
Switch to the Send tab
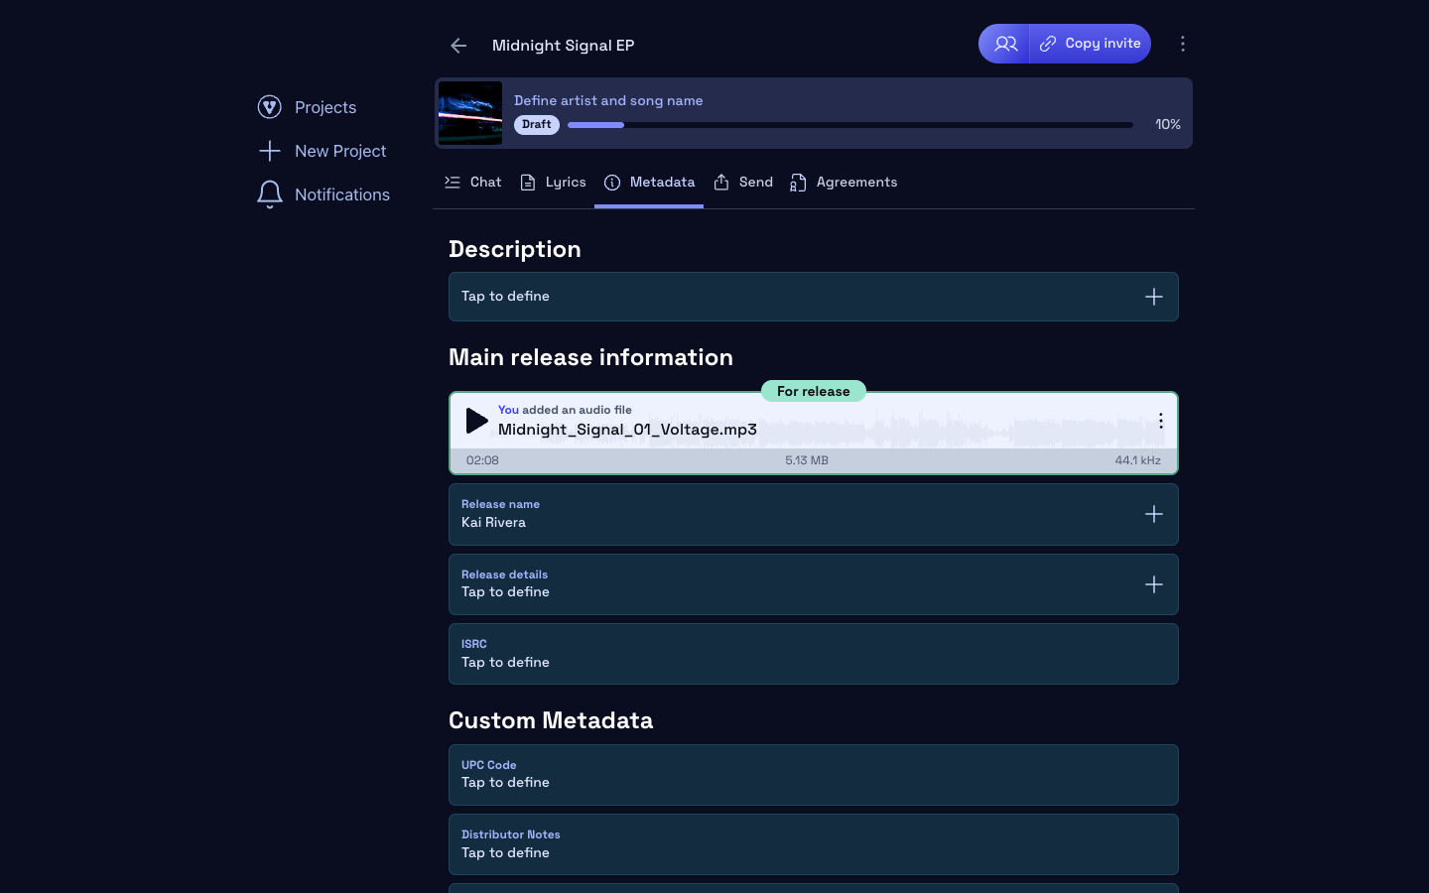743,183
